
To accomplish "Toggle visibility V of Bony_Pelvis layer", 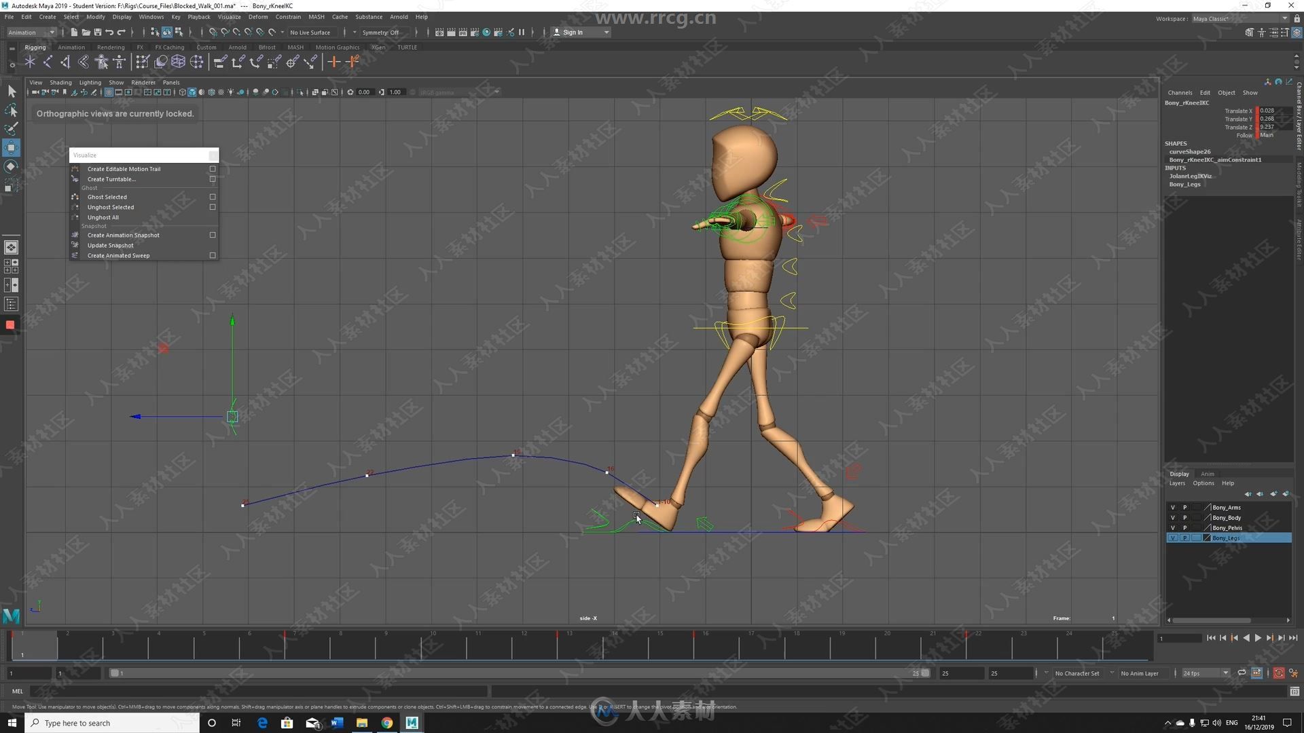I will tap(1172, 527).
